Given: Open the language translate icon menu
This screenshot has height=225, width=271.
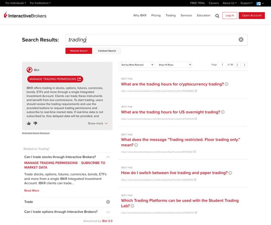Looking at the screenshot, I should tap(258, 3).
